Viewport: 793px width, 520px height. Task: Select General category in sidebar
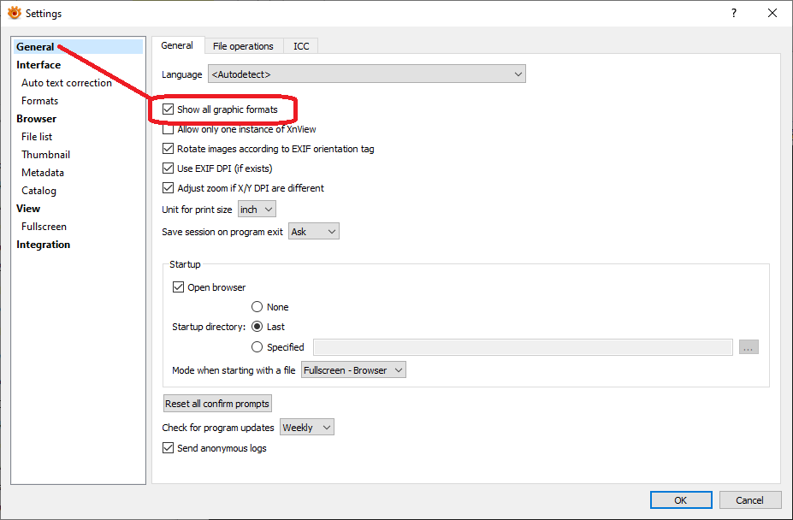(x=79, y=46)
